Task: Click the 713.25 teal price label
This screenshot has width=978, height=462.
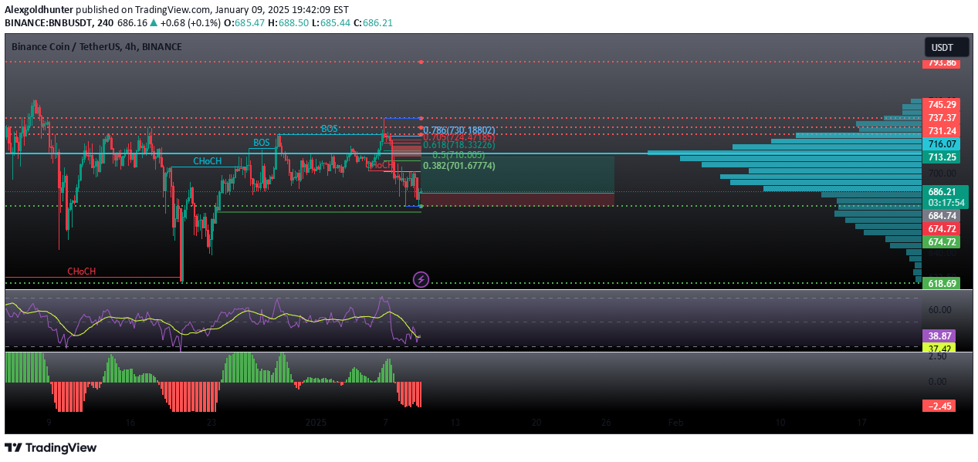Action: click(x=942, y=157)
